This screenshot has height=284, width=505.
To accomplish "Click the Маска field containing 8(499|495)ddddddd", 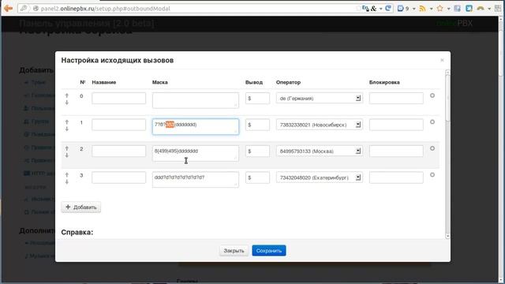I will click(x=196, y=153).
